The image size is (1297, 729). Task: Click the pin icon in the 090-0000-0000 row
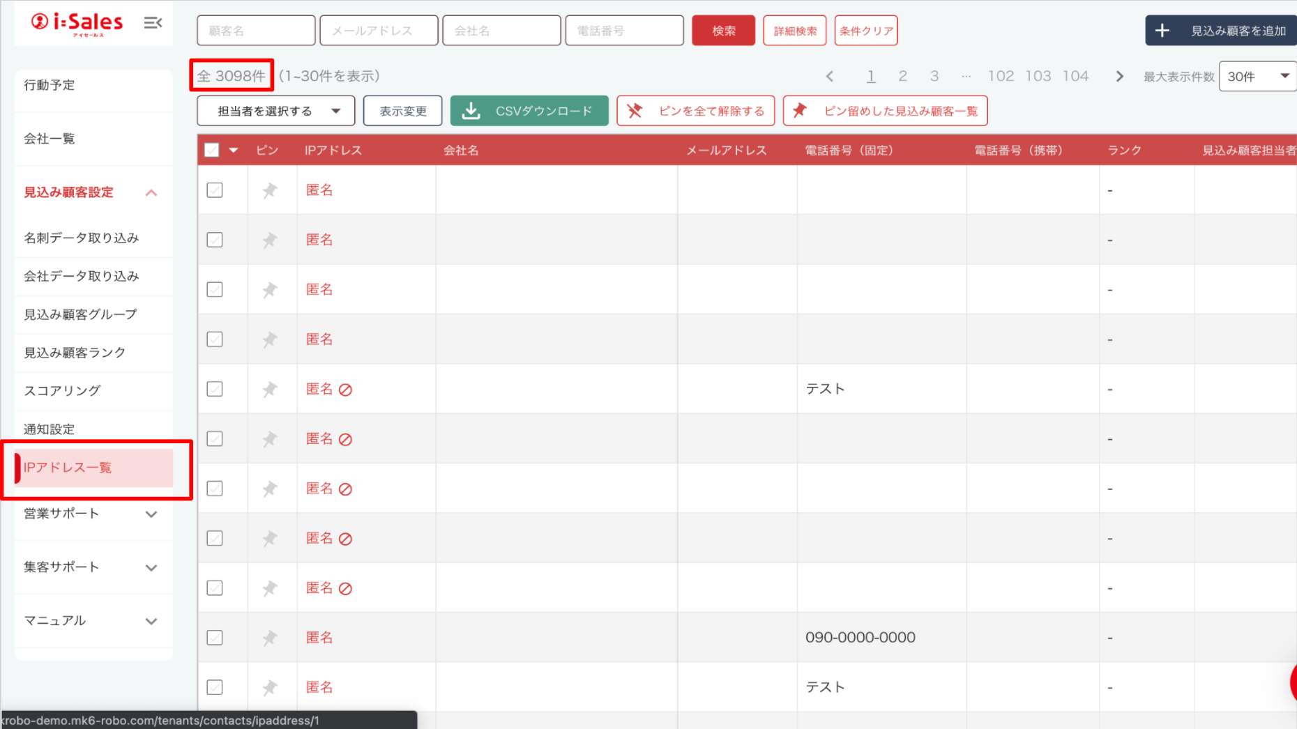(270, 638)
